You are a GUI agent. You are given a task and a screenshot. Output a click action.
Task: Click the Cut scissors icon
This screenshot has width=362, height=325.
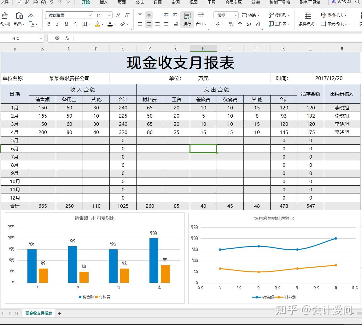[x=31, y=15]
